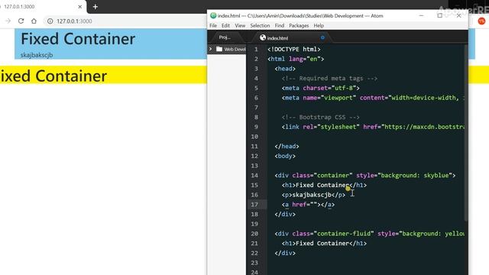
Task: Open the Edit menu in Atom
Action: [225, 25]
